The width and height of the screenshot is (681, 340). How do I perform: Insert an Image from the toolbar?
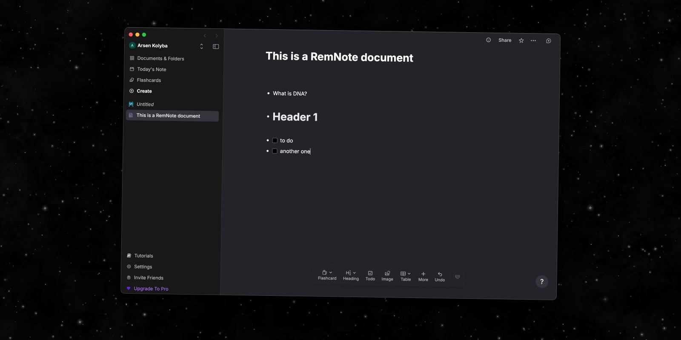click(387, 276)
